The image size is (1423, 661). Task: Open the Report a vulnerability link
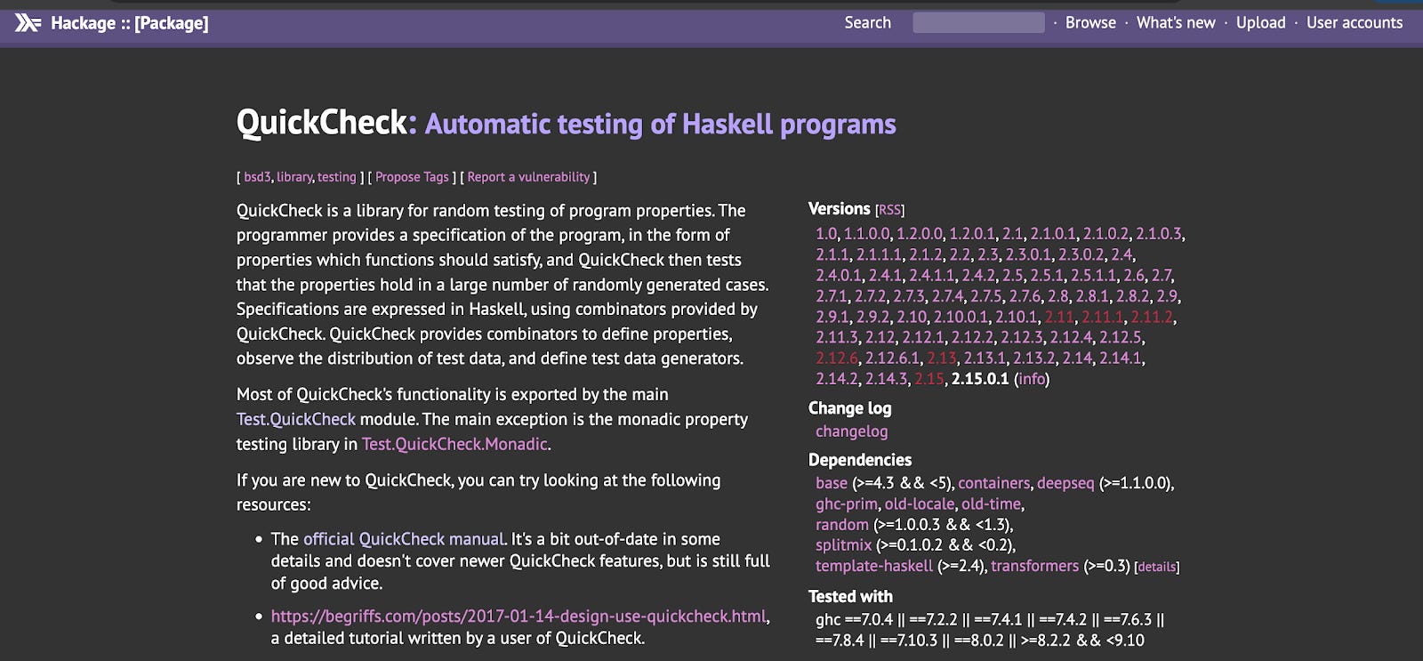coord(528,177)
